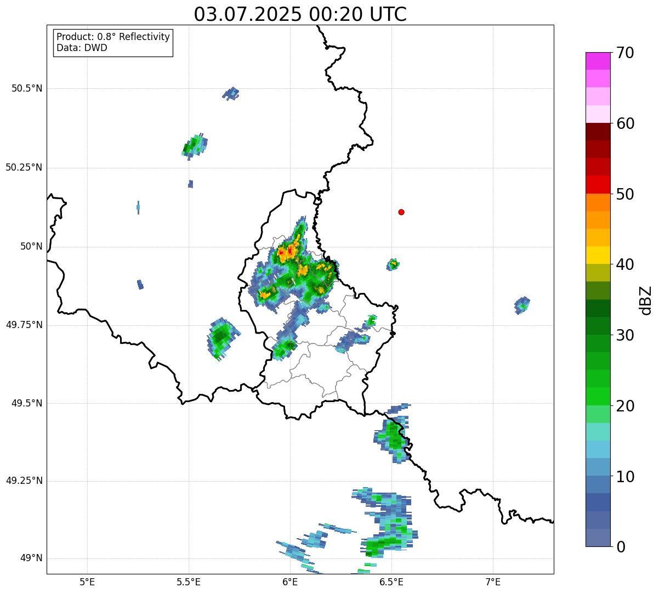The width and height of the screenshot is (659, 593).
Task: Click the top magenta colorbar segment
Action: pos(598,61)
